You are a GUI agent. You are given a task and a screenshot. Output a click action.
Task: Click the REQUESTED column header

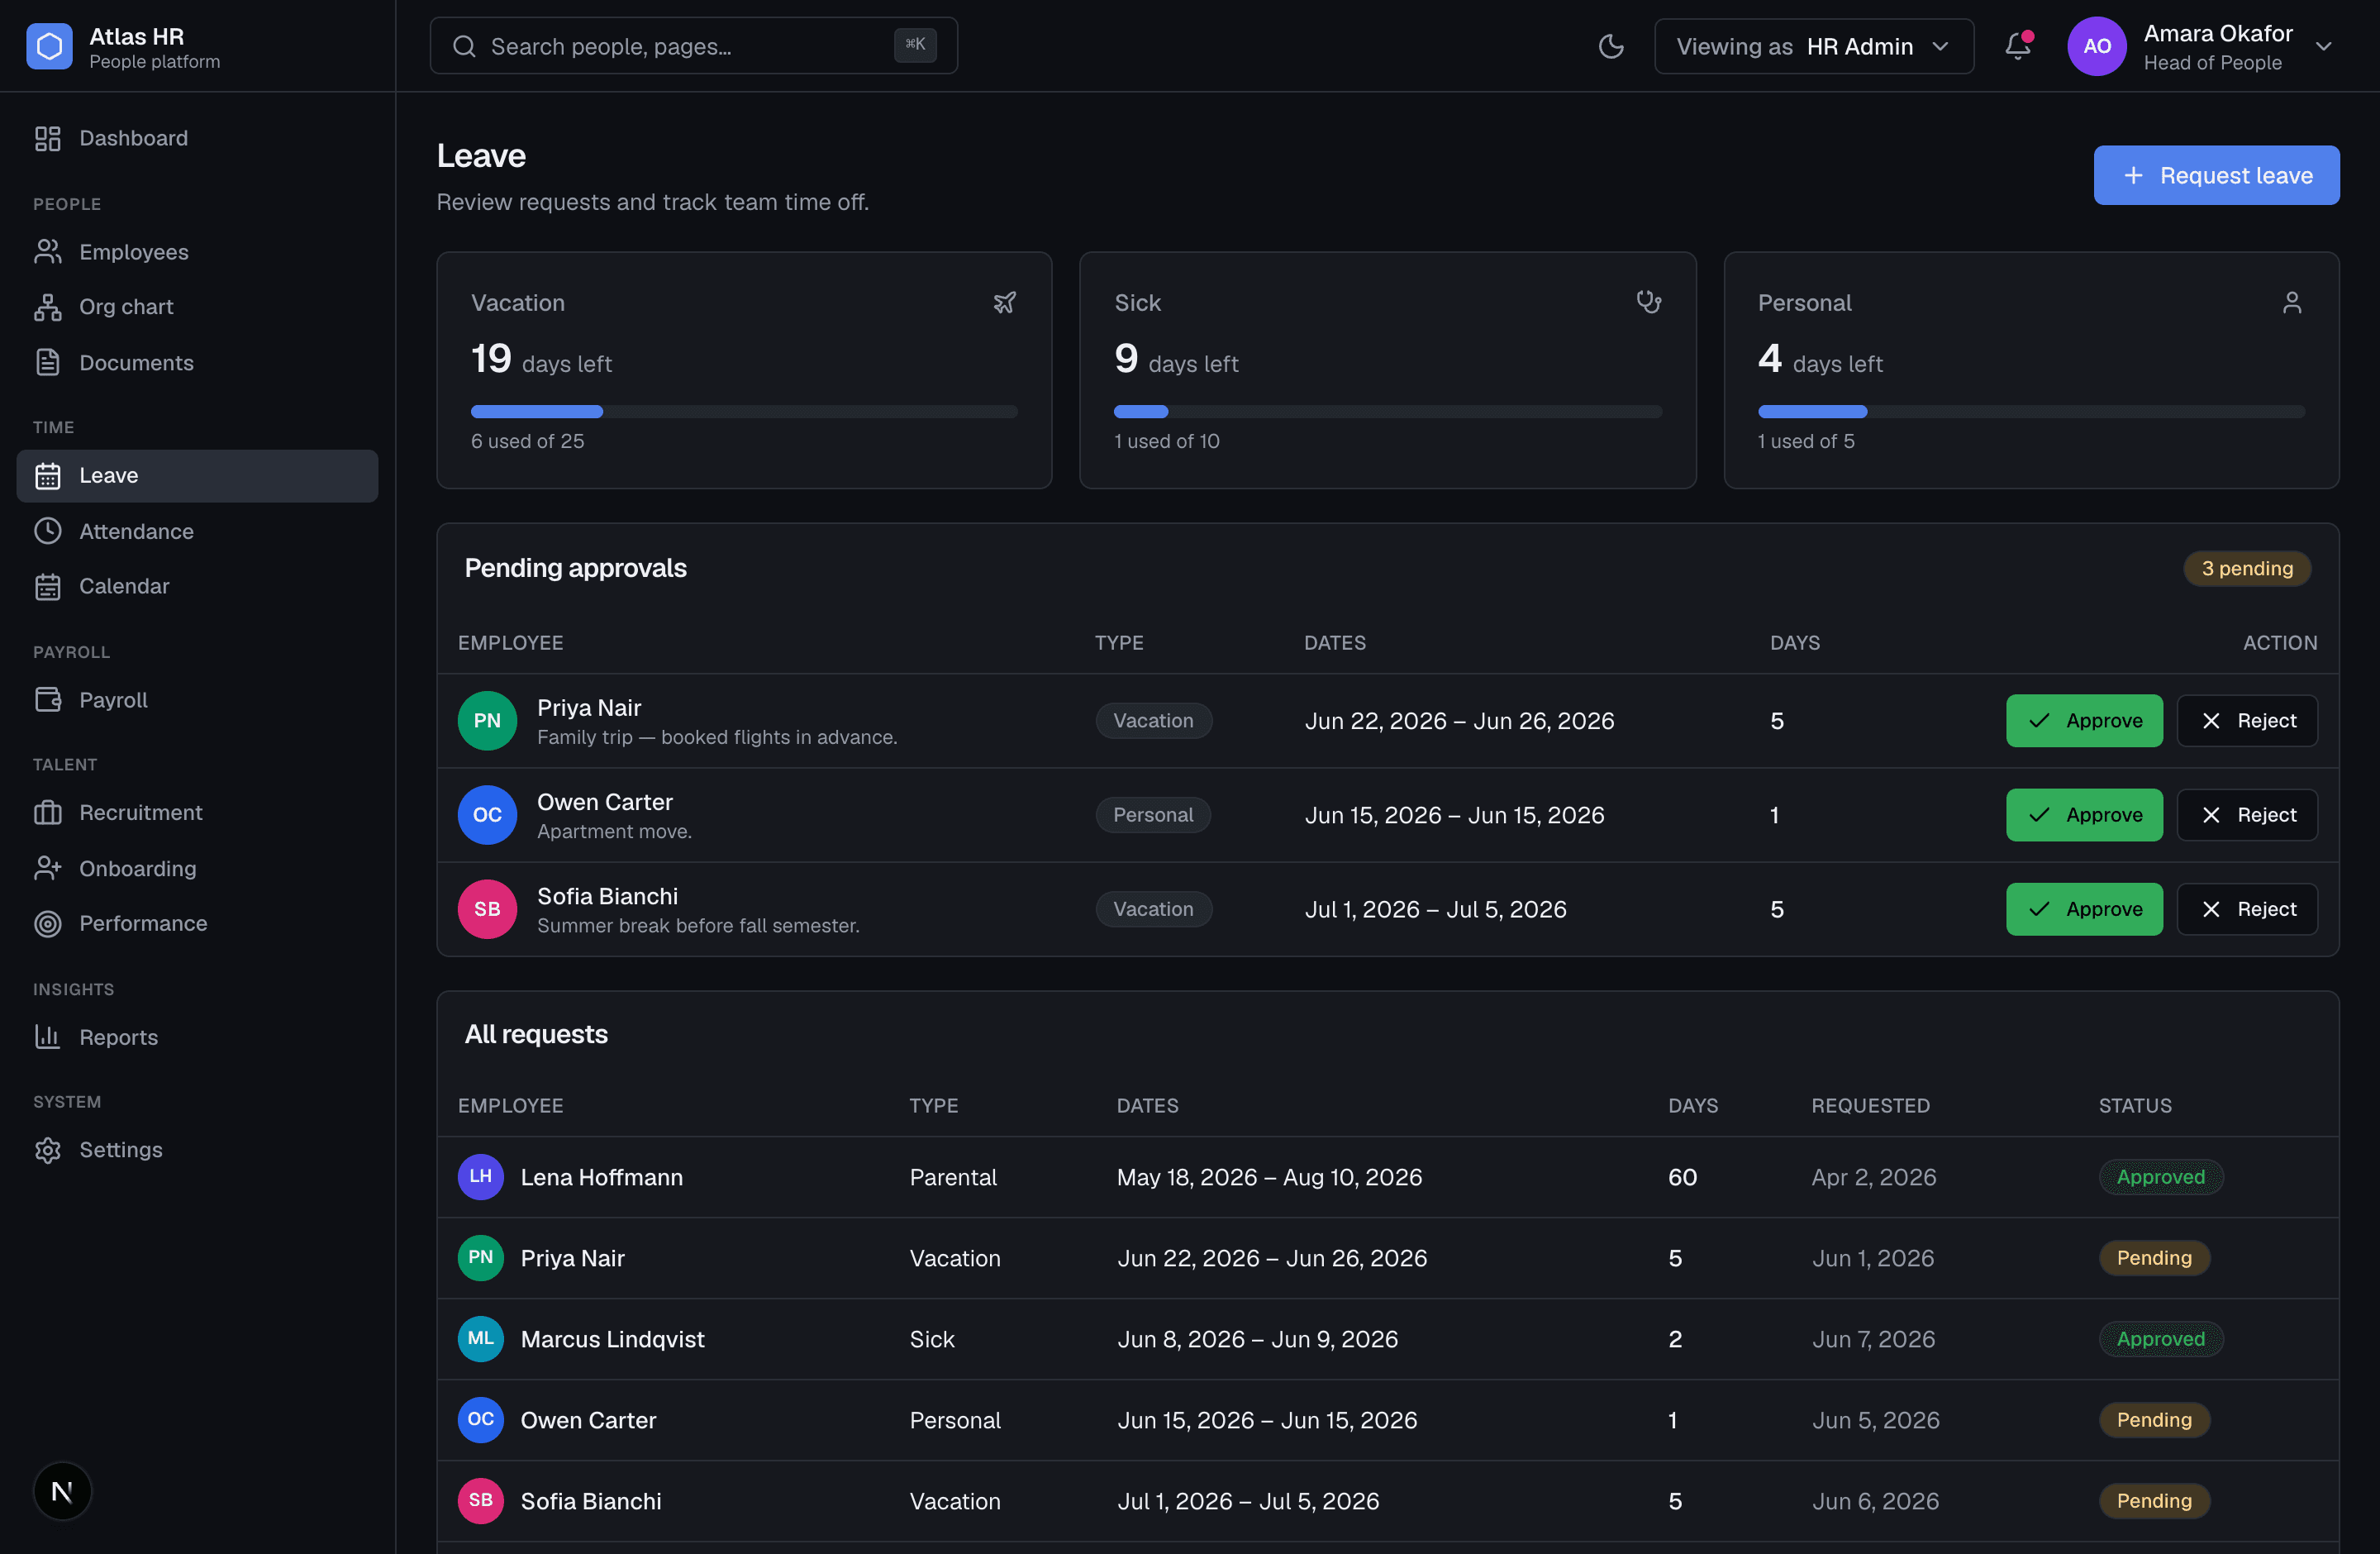click(1870, 1105)
